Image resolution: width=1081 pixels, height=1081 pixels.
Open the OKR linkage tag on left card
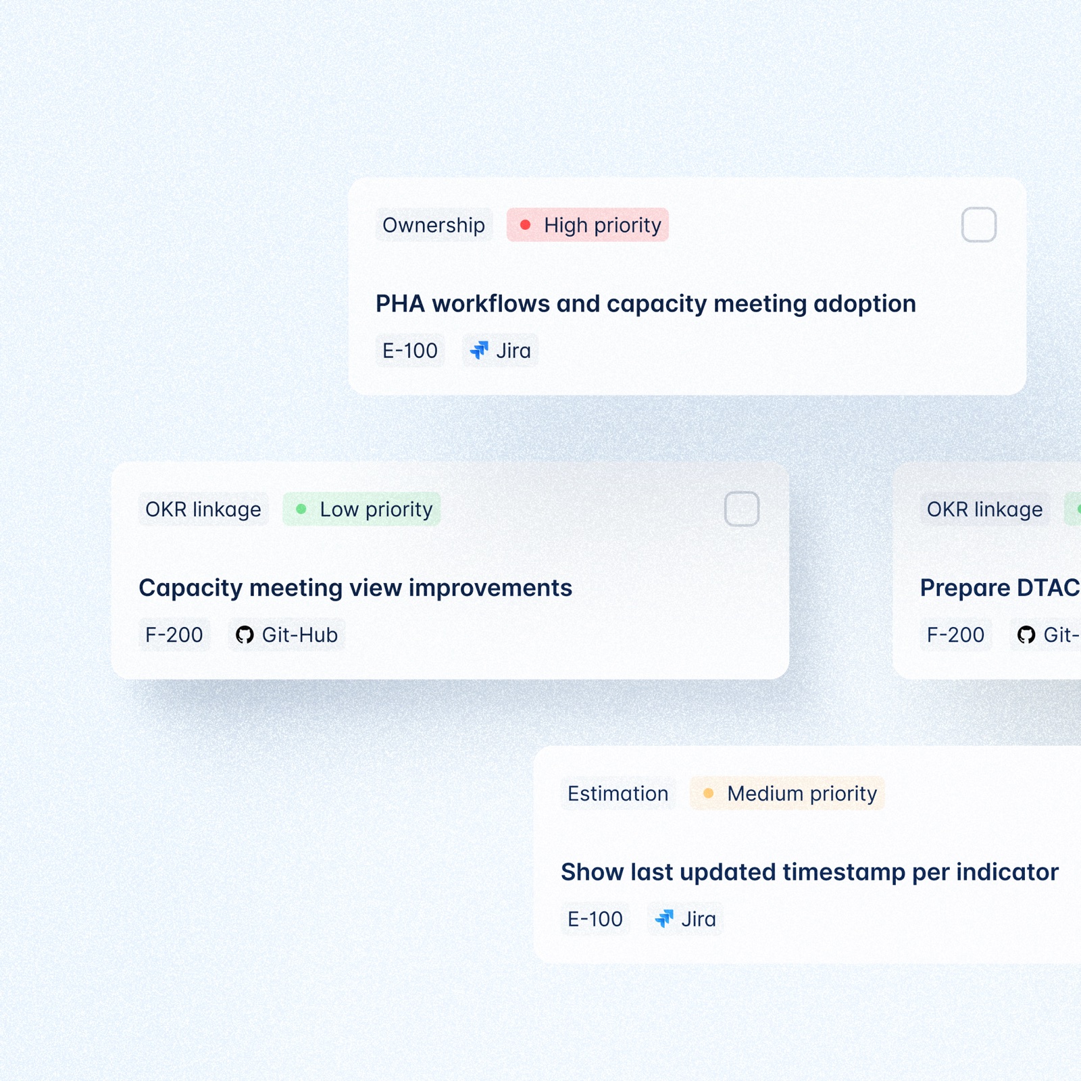[x=202, y=509]
